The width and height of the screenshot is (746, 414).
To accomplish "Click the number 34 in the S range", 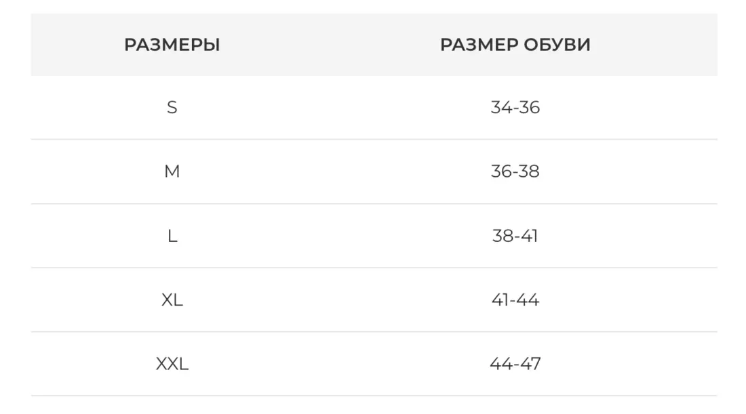I will pos(500,108).
